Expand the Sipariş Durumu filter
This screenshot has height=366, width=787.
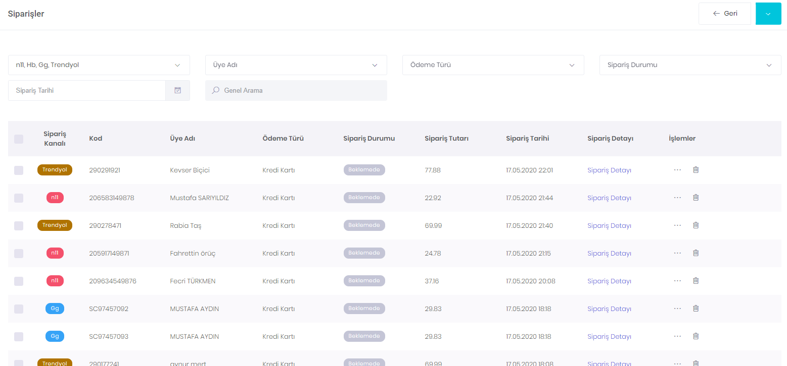coord(690,65)
